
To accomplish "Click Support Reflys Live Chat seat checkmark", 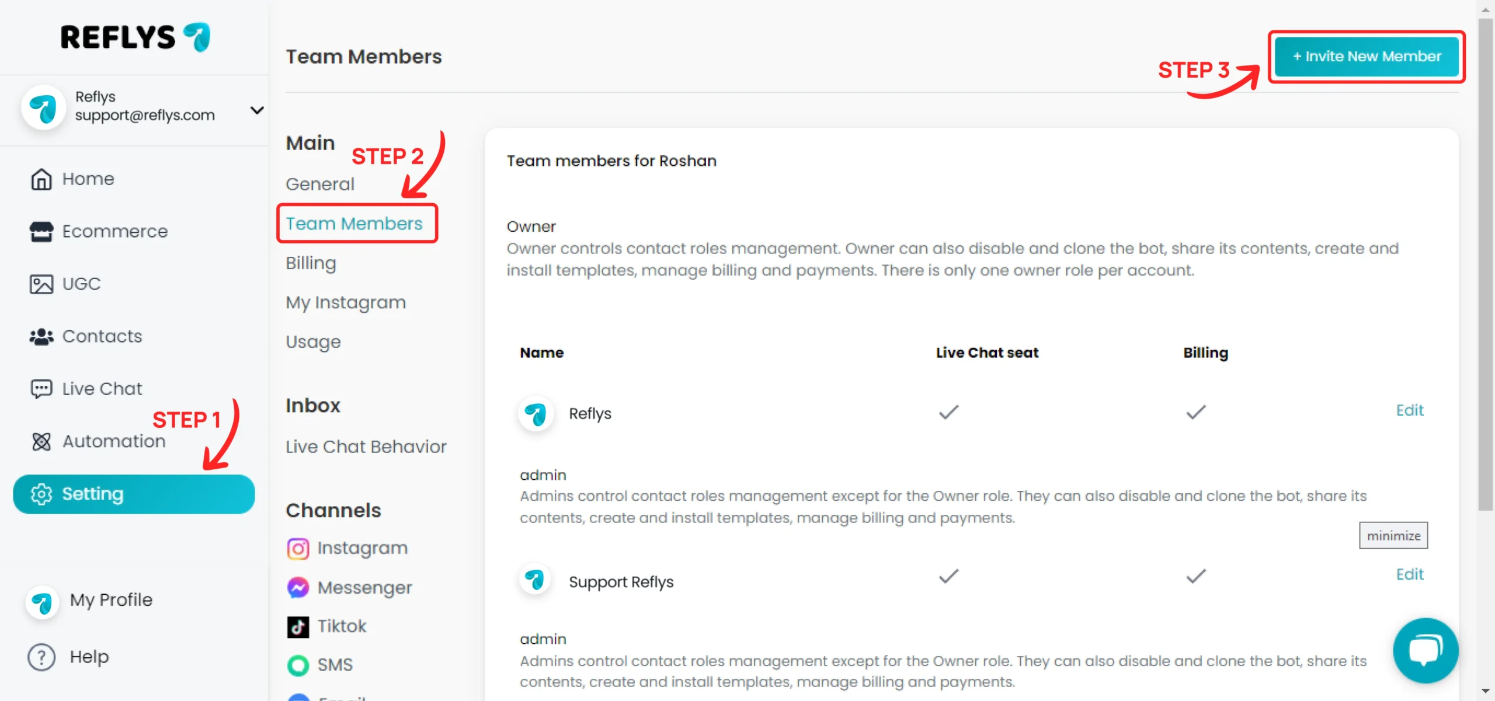I will point(948,577).
